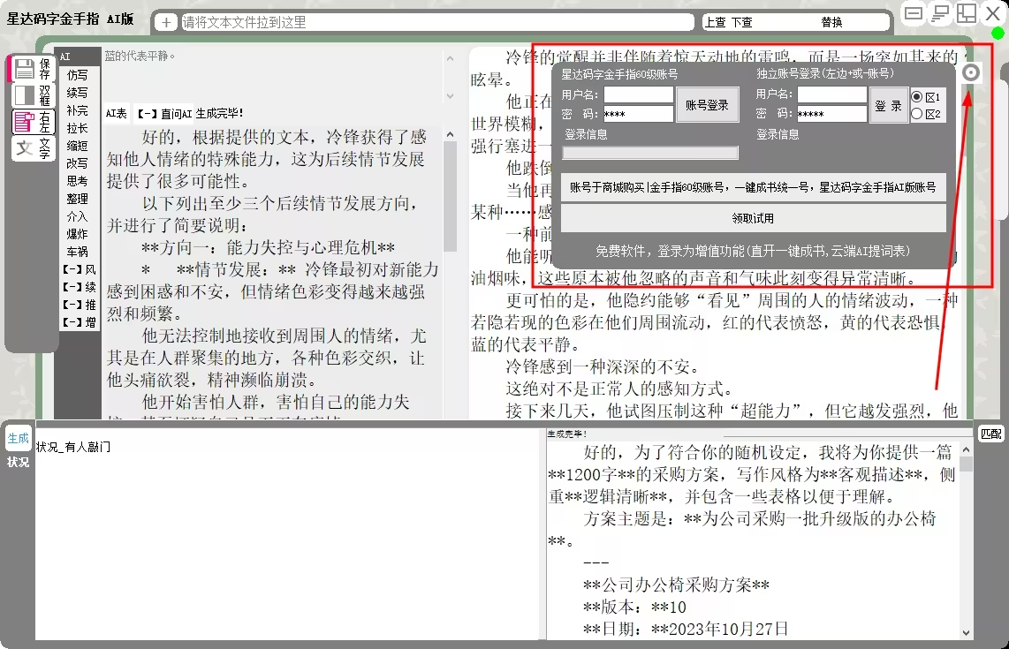Click the 状况_有人敲门 prompt text area
This screenshot has height=649, width=1009.
(289, 534)
